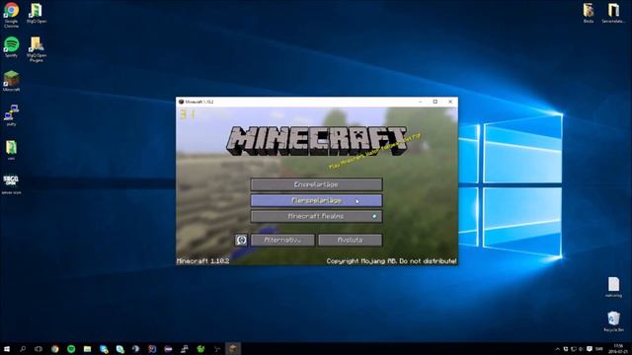
Task: Start a single-player game with Enspelarläge
Action: pos(316,184)
